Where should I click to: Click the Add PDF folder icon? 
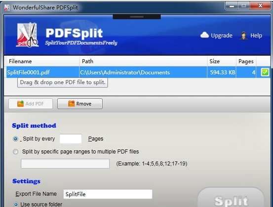point(20,104)
